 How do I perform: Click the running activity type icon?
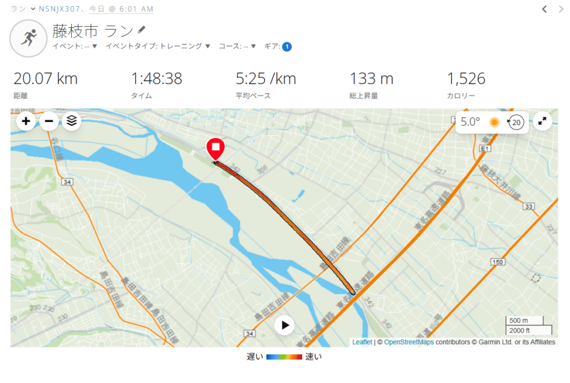[x=28, y=38]
